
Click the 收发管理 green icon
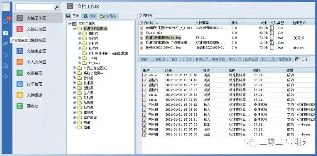20,73
